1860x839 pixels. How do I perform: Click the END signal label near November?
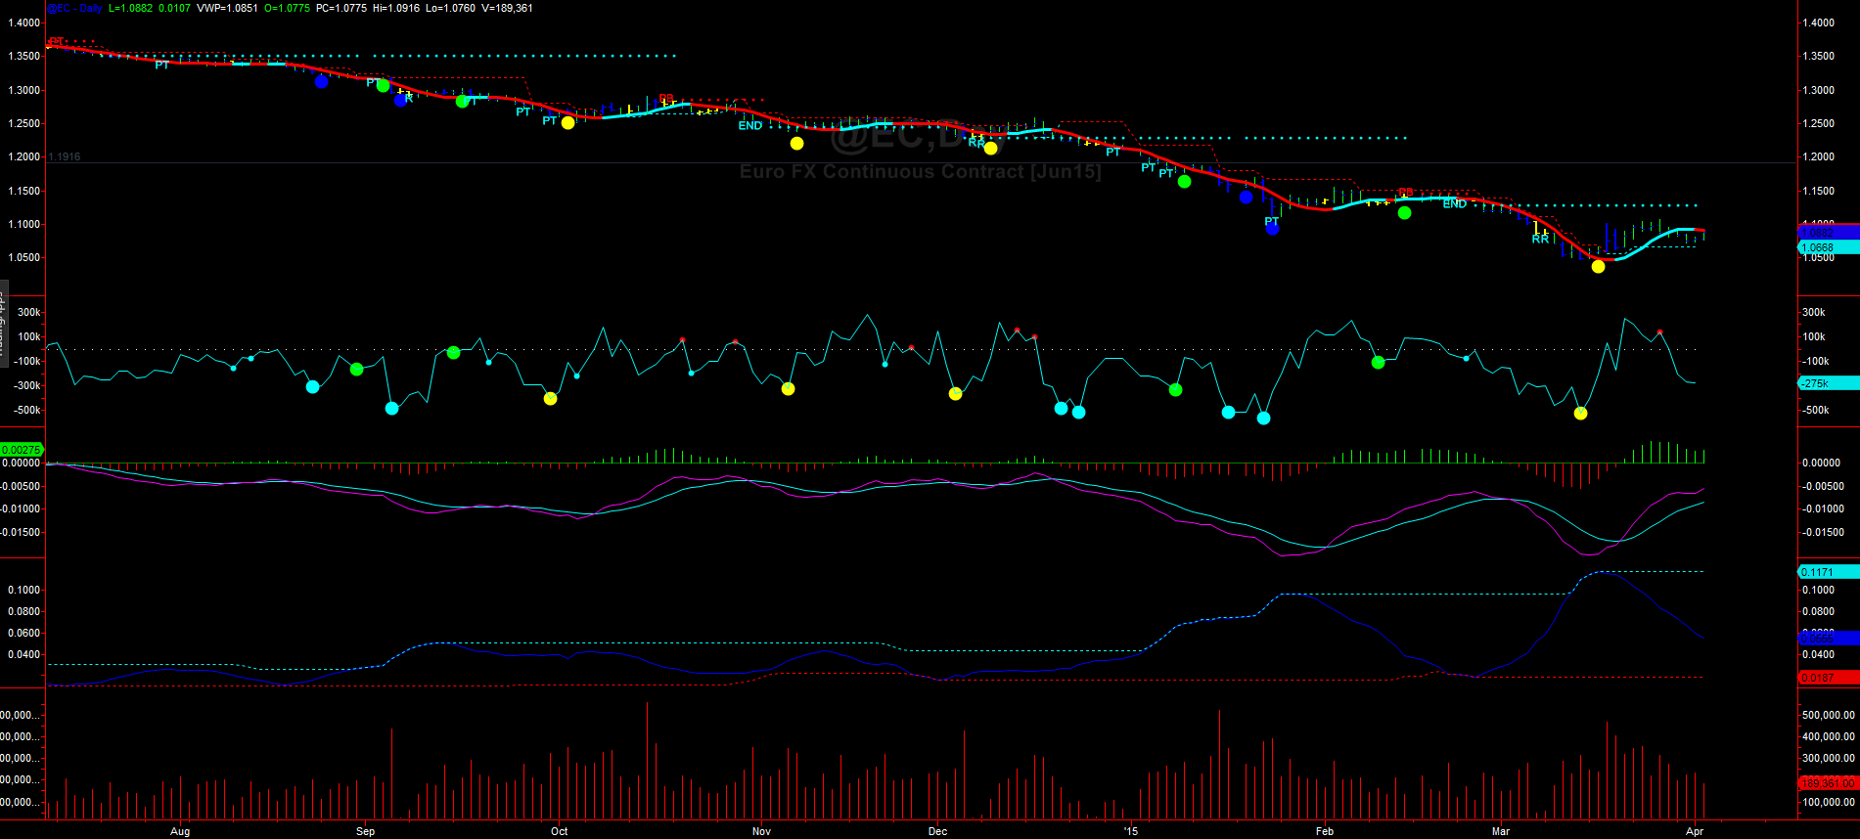(750, 125)
